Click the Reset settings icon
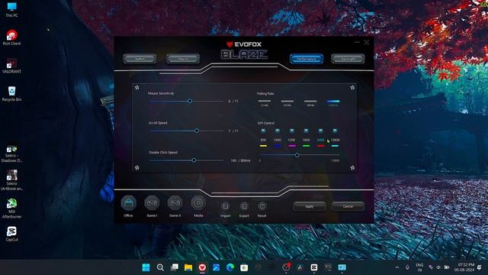This screenshot has height=275, width=488. (x=262, y=206)
